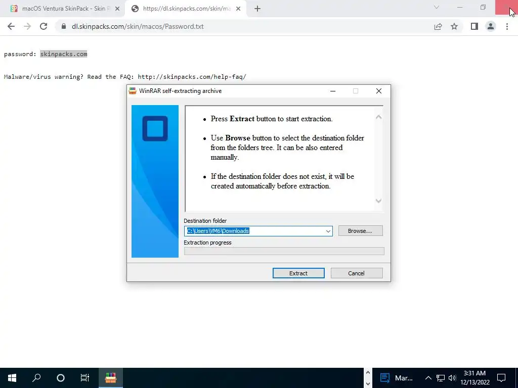Close the WinRAR self-extracting archive dialog

click(x=378, y=91)
